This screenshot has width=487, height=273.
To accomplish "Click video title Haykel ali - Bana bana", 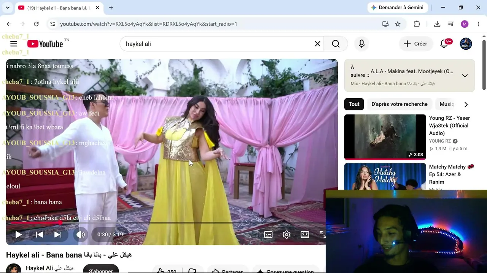I will point(69,255).
